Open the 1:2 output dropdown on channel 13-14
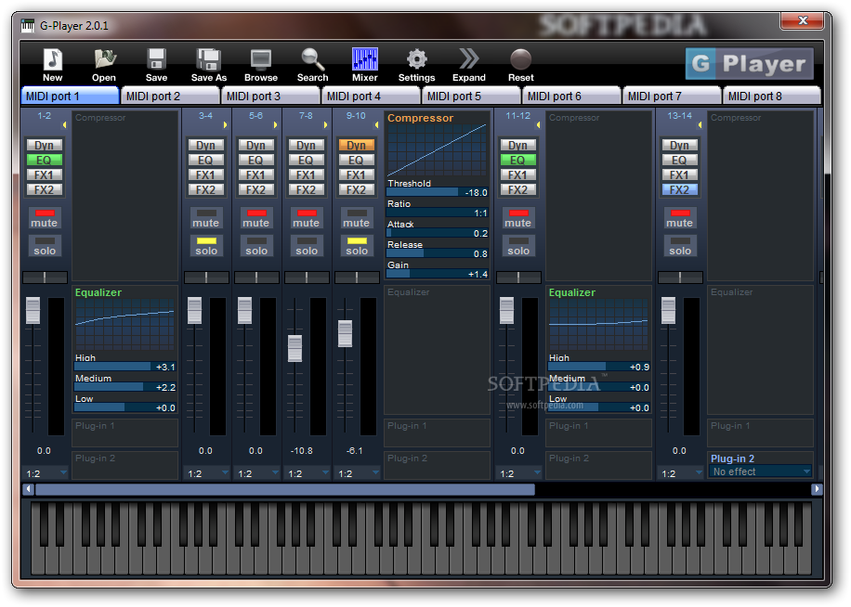 tap(681, 473)
